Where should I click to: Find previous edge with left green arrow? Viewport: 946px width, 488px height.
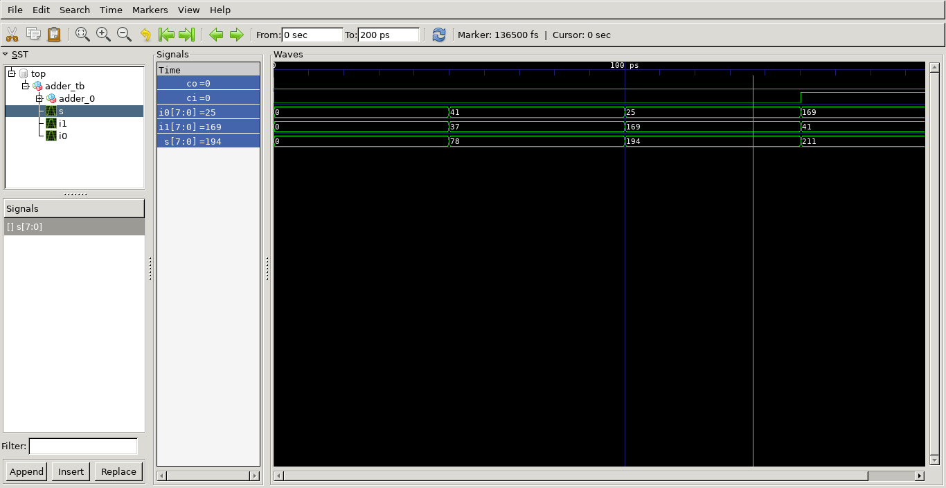click(216, 34)
